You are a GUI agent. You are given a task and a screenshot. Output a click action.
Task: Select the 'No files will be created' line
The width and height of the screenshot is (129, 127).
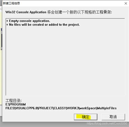tap(43, 25)
